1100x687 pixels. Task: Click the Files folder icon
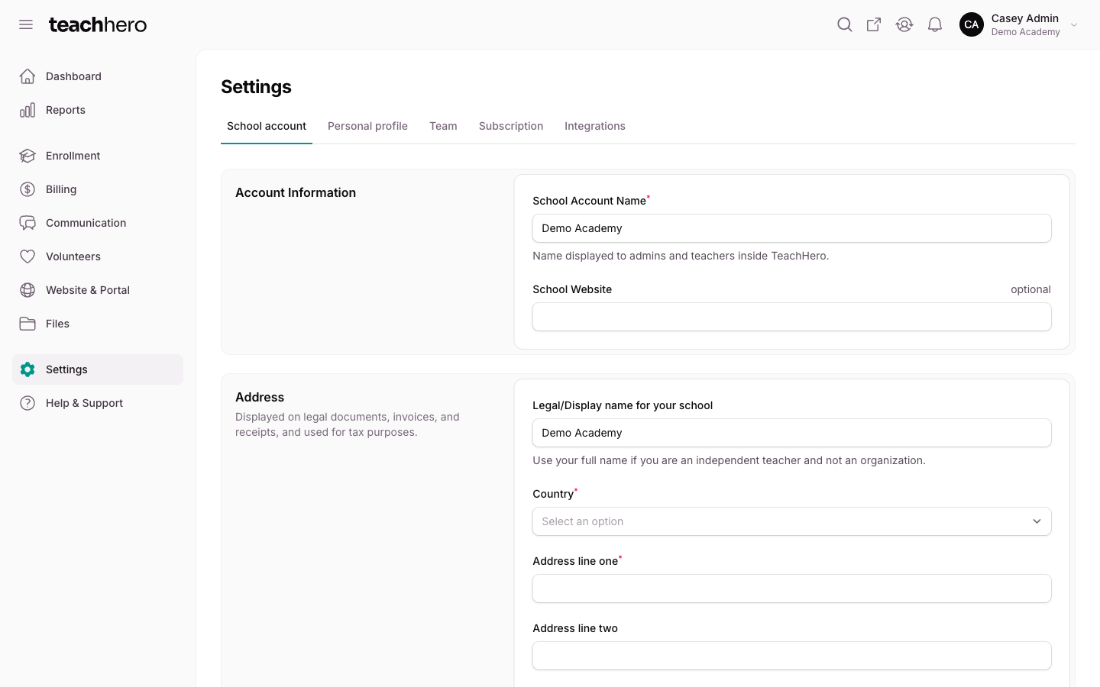click(27, 324)
